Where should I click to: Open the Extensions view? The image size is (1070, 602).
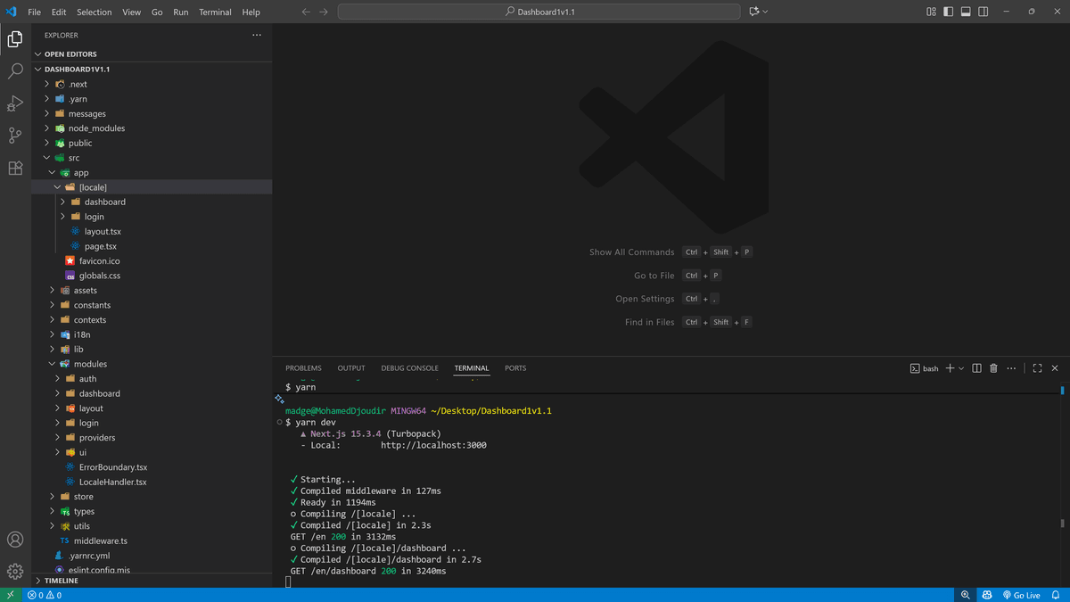pyautogui.click(x=15, y=168)
